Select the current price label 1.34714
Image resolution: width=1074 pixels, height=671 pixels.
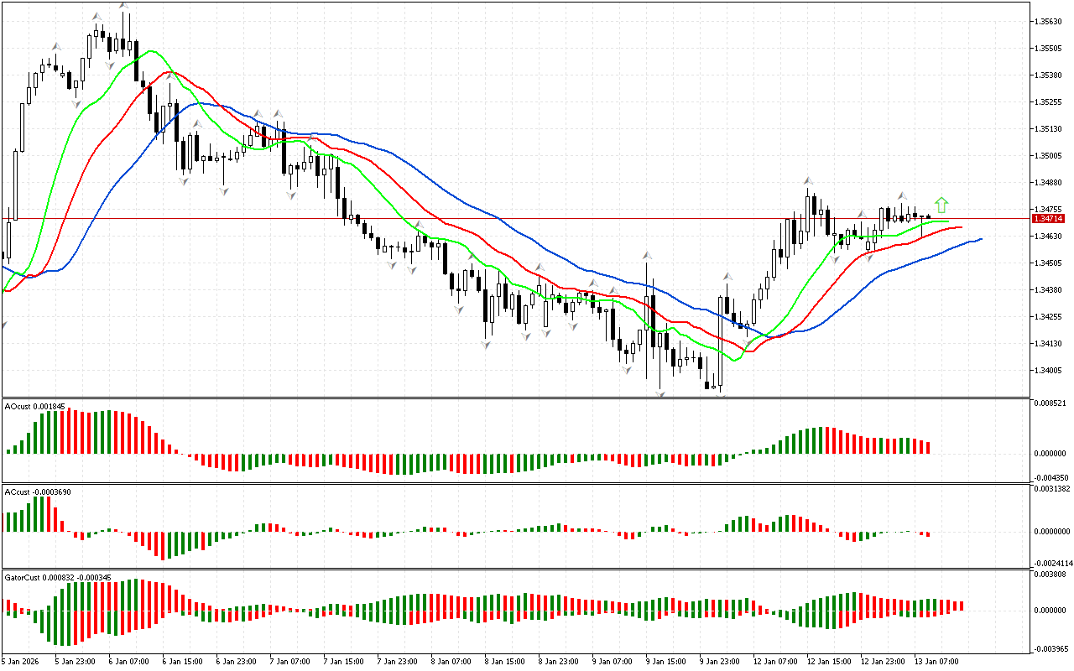1049,218
